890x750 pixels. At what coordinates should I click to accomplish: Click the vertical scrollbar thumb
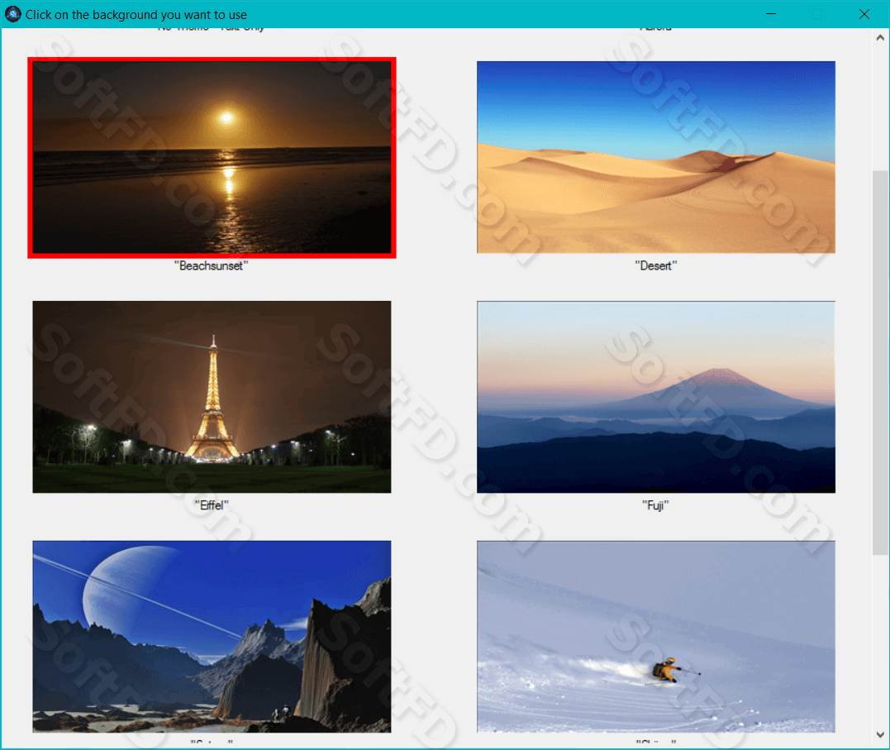pos(880,362)
